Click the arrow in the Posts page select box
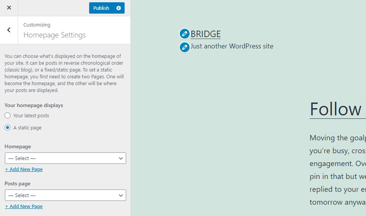 tap(120, 196)
